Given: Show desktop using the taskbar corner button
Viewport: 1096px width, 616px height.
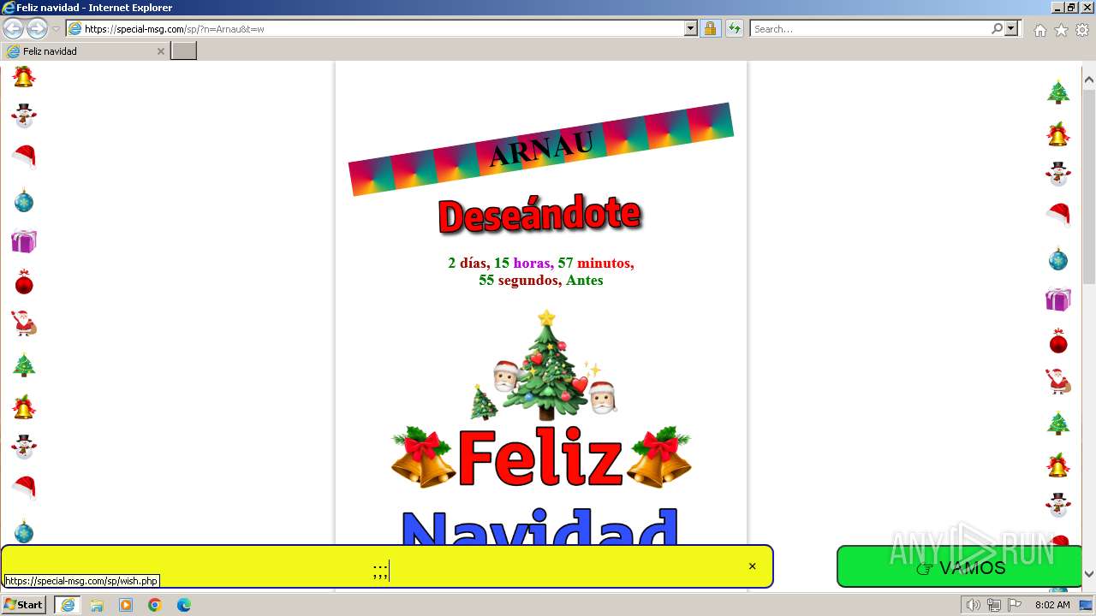Looking at the screenshot, I should tap(1087, 605).
